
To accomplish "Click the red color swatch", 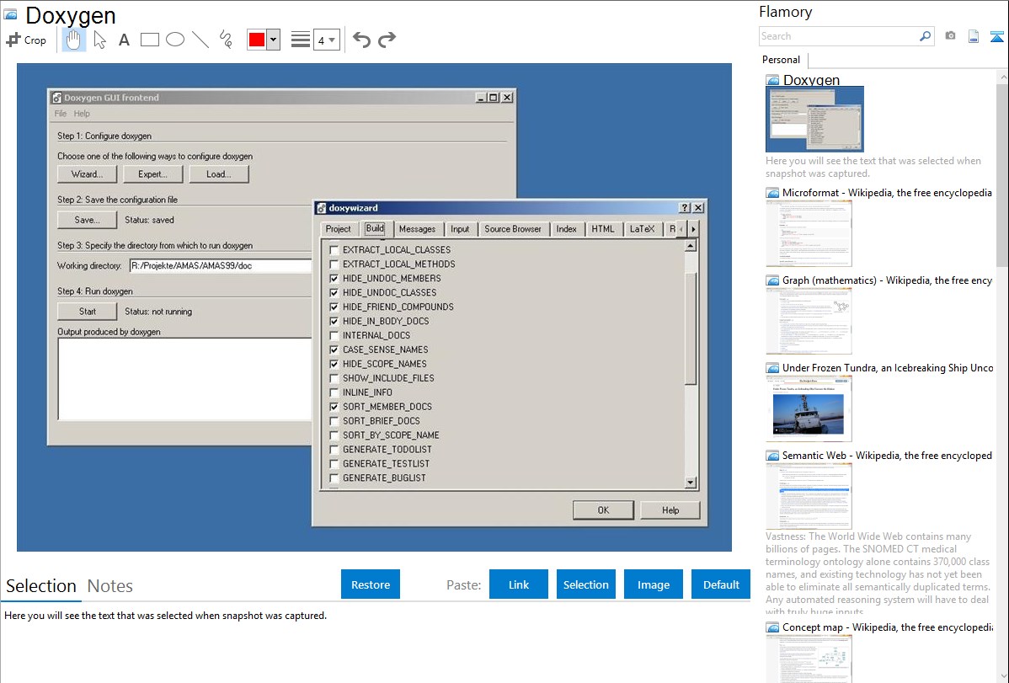I will tap(257, 40).
